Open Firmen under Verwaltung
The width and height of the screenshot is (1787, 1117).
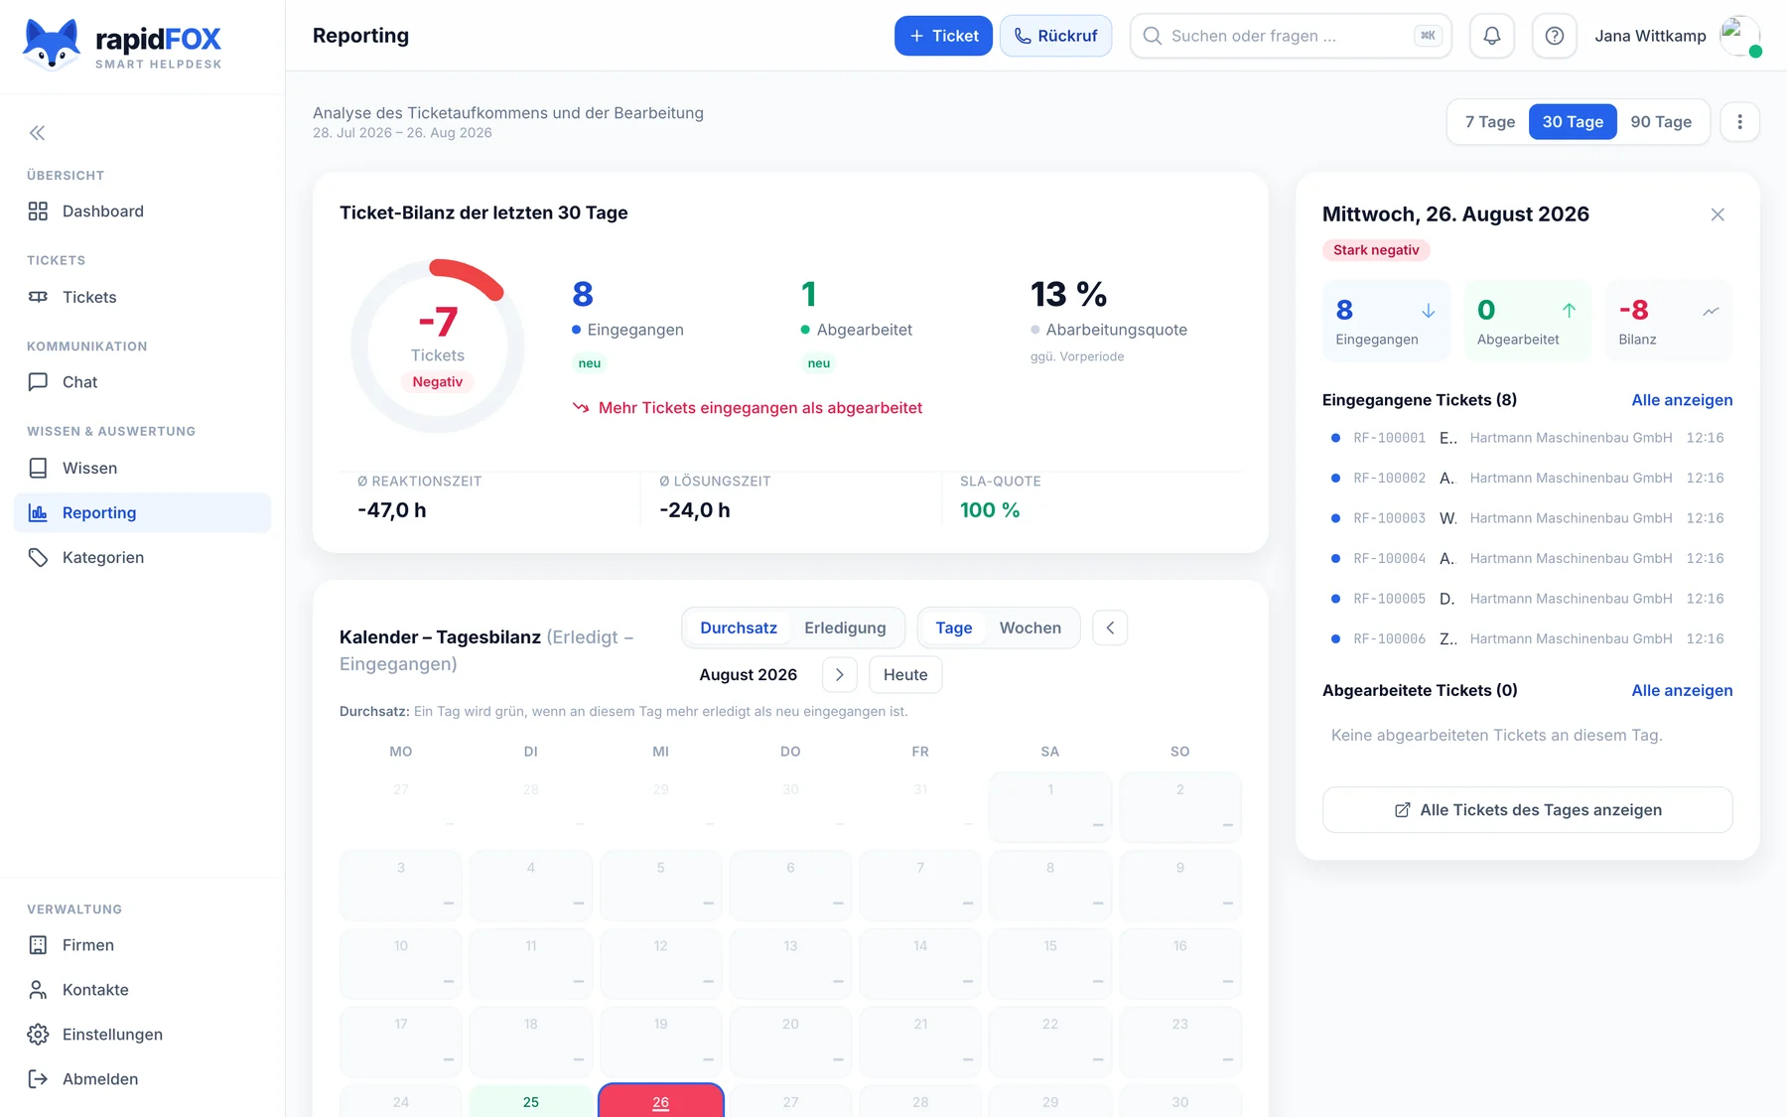tap(142, 945)
